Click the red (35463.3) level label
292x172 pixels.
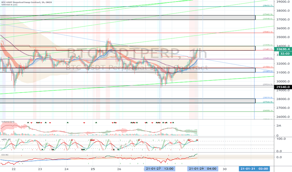268,32
